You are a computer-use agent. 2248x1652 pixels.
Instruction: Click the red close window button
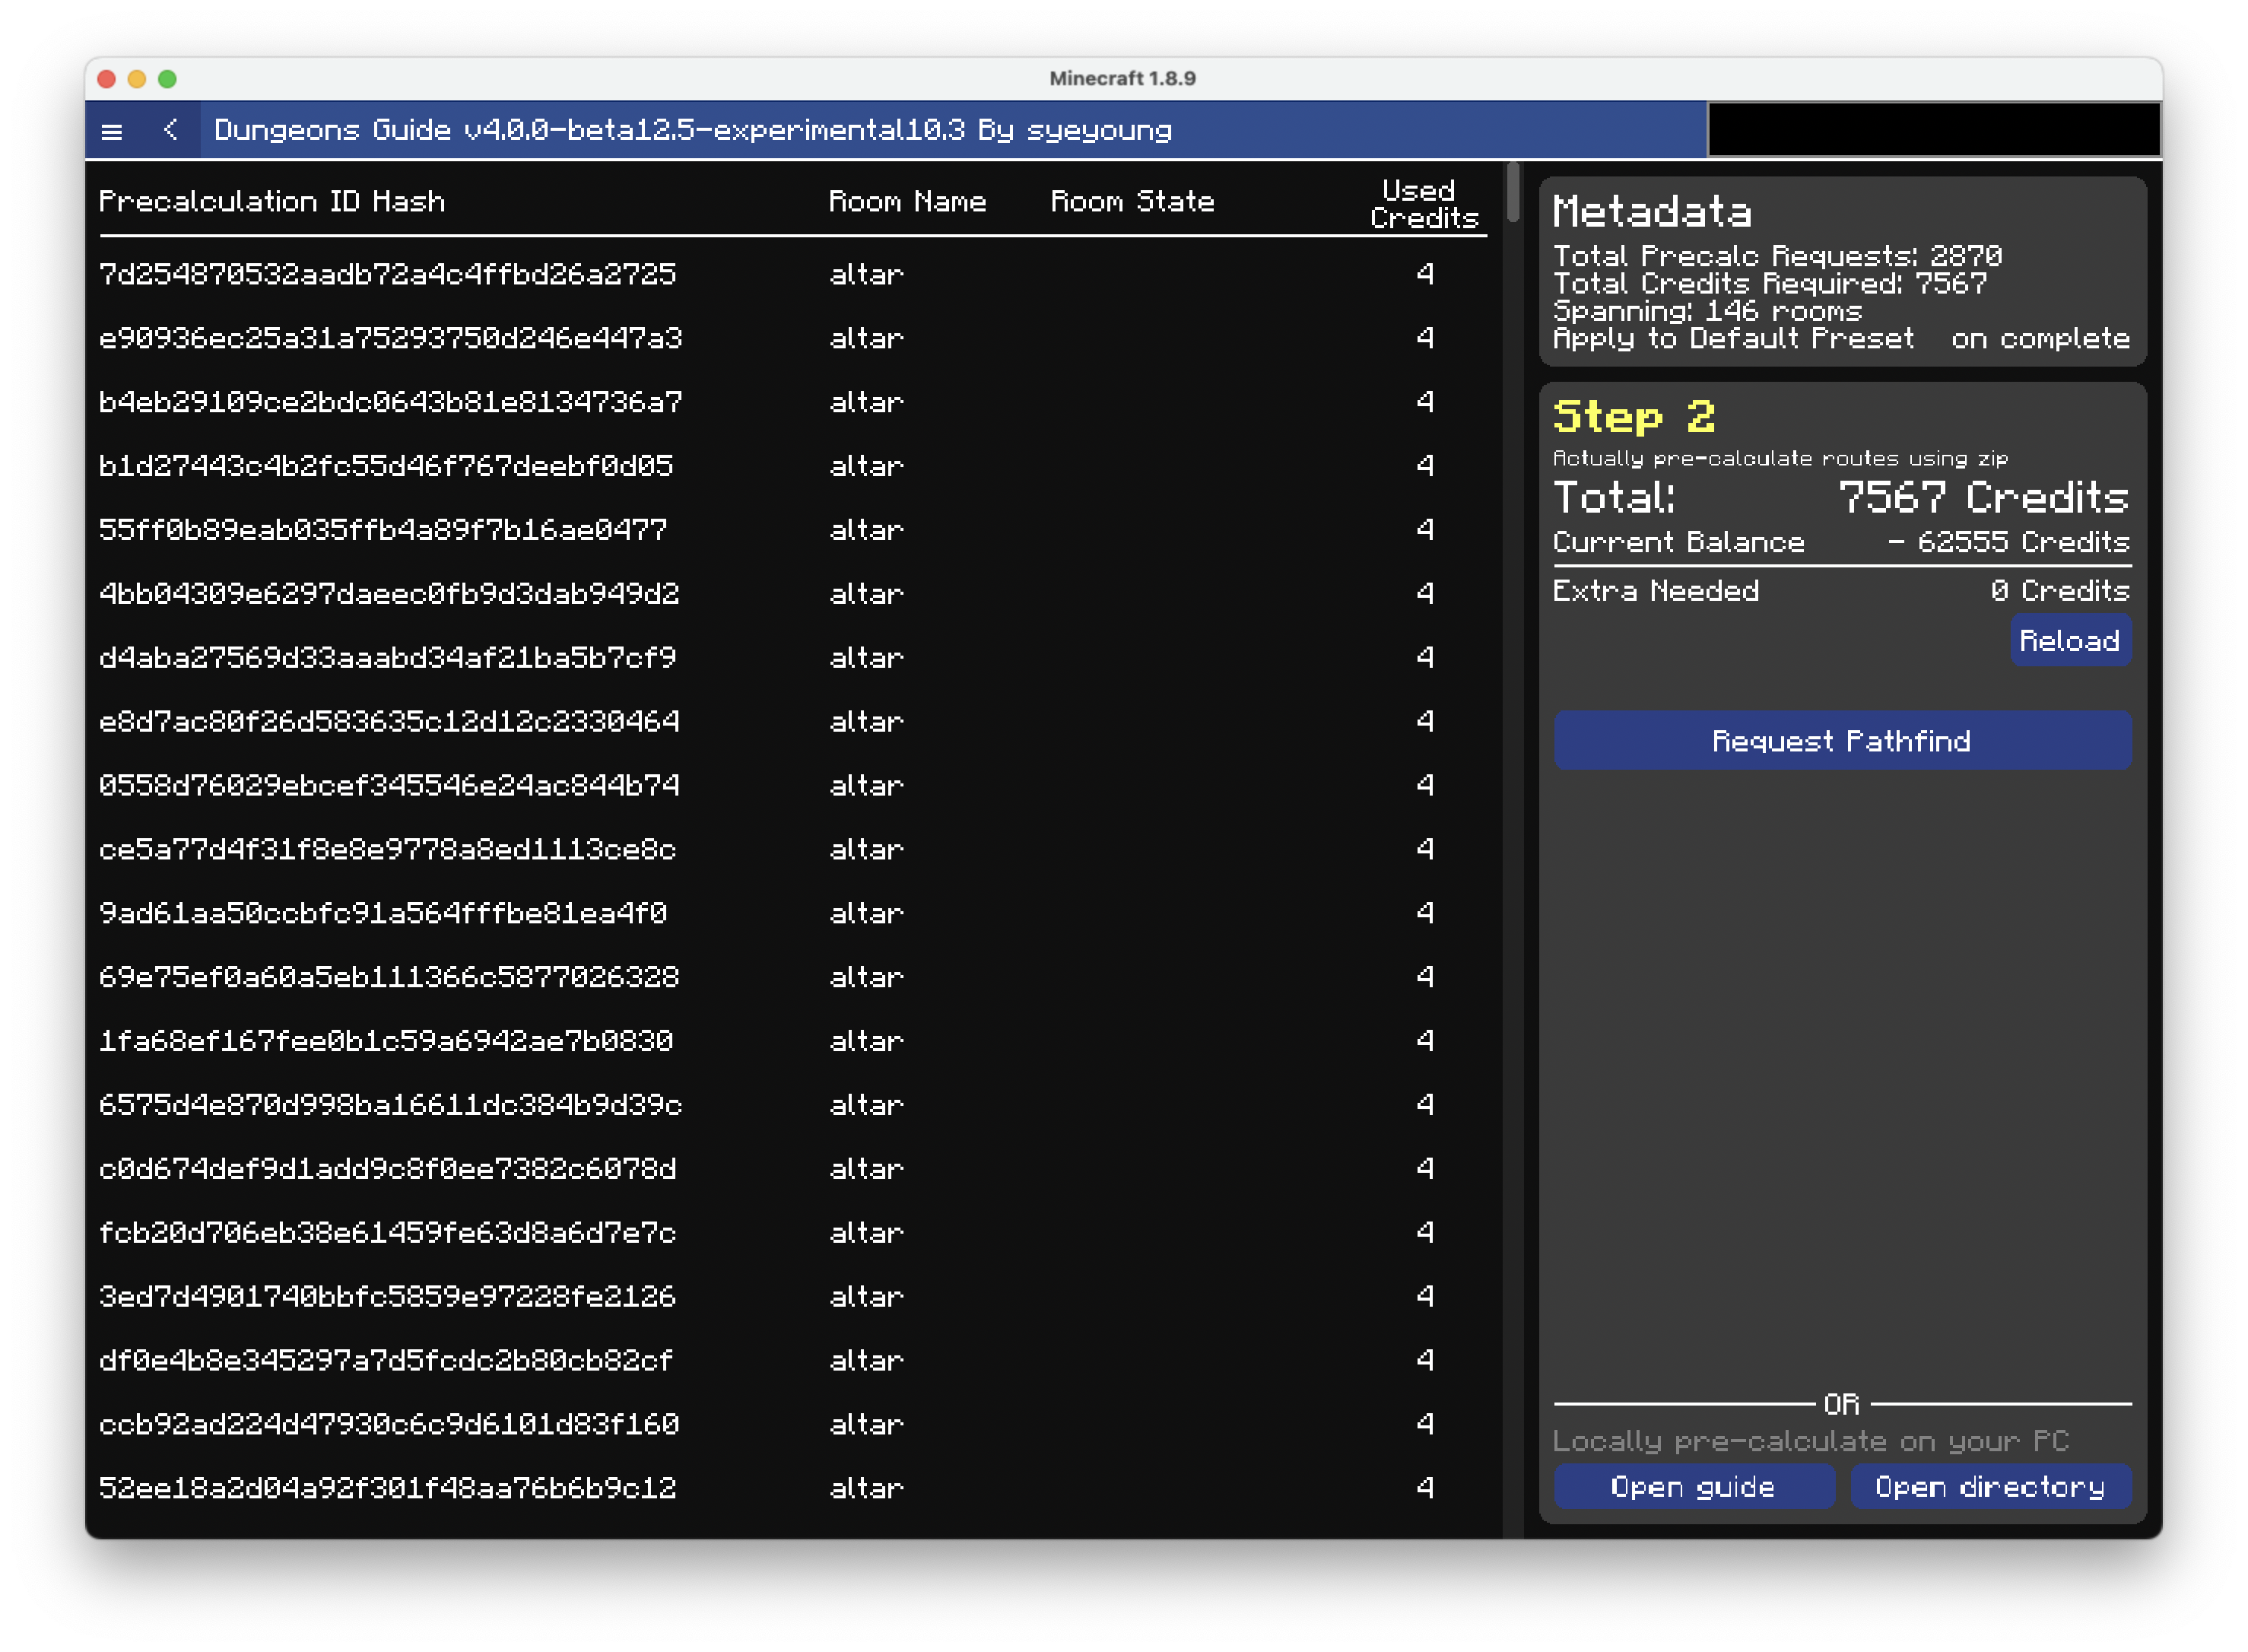(x=107, y=79)
